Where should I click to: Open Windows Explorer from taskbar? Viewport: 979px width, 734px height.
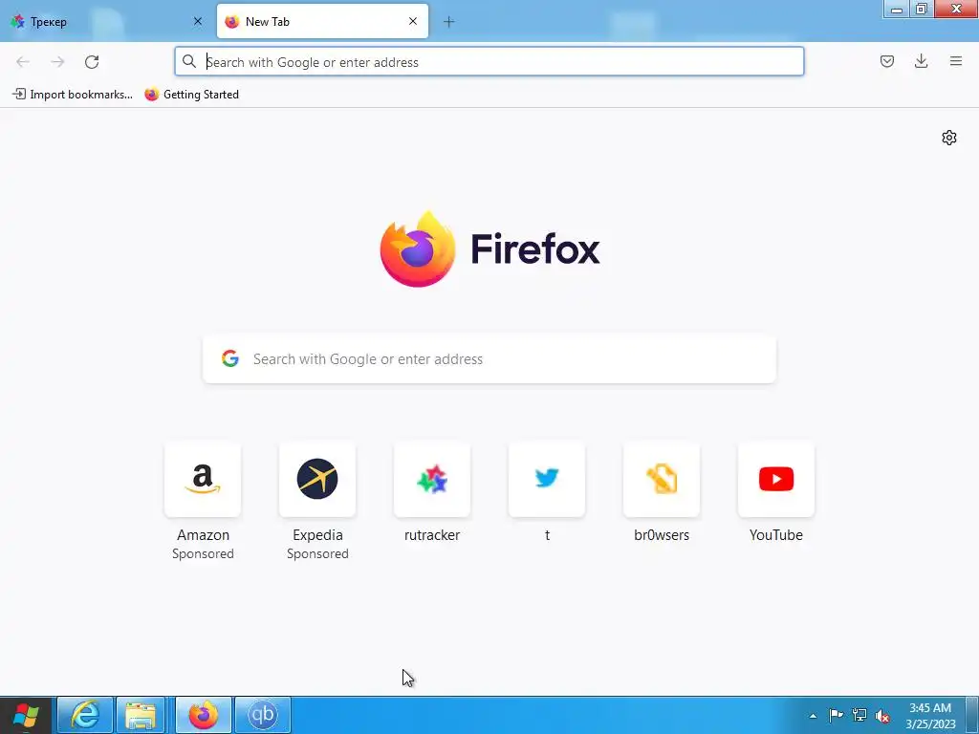click(x=141, y=715)
